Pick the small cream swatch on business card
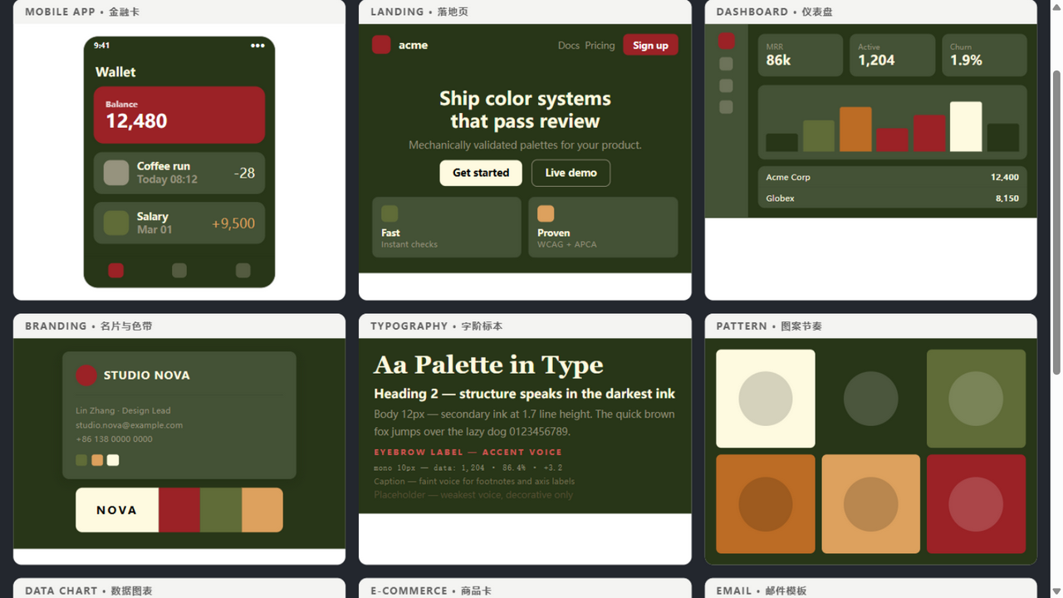 pyautogui.click(x=113, y=460)
